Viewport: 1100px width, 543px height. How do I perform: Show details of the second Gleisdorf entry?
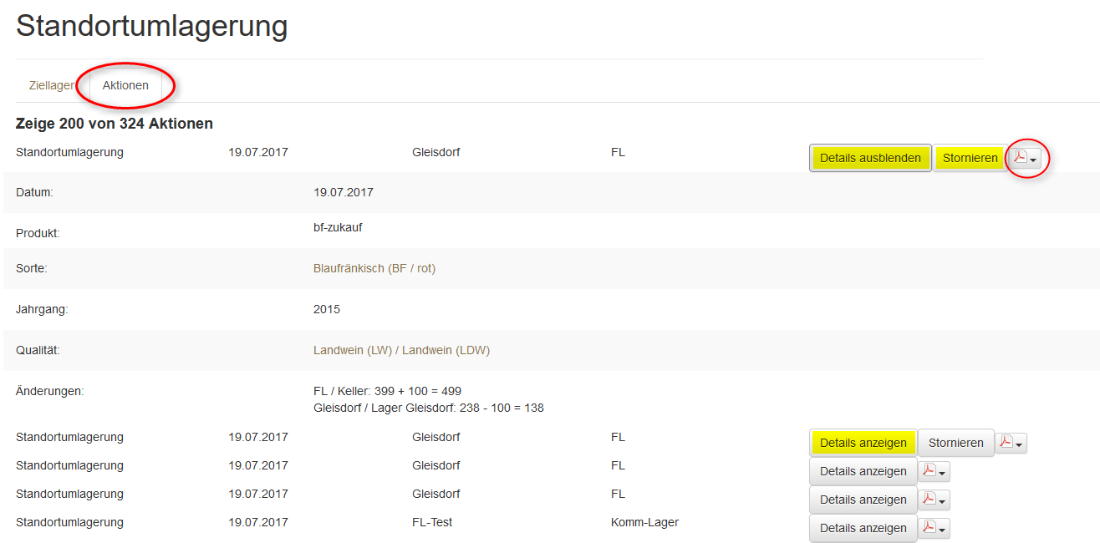point(863,443)
